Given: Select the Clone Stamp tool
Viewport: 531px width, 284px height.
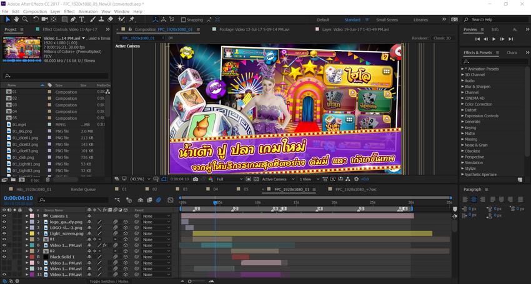Looking at the screenshot, I should [102, 19].
